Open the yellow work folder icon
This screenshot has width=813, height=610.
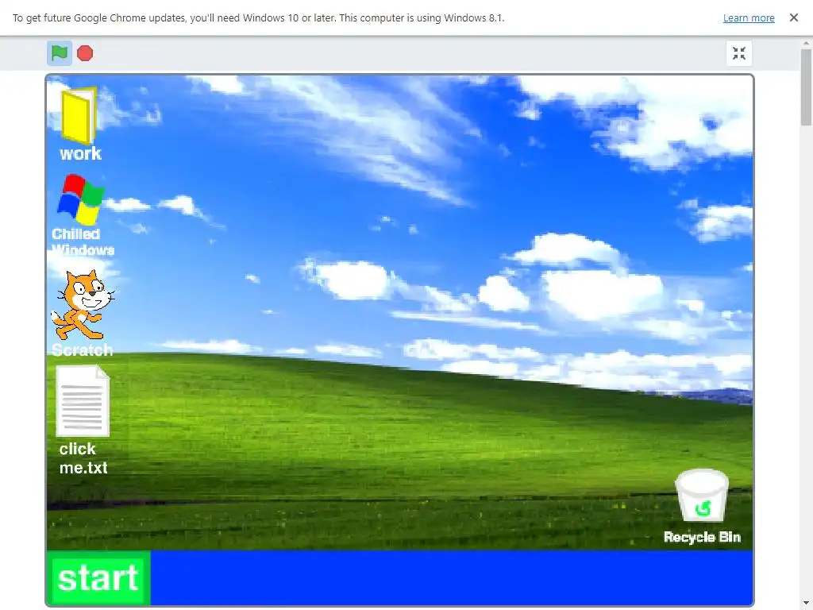pyautogui.click(x=79, y=115)
